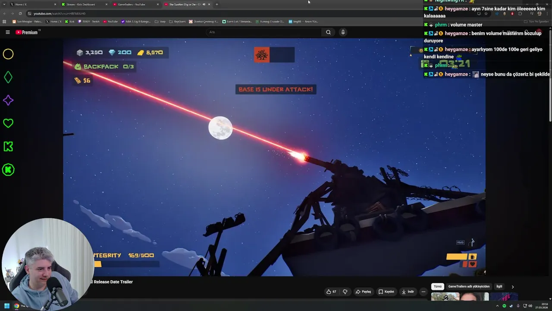This screenshot has width=552, height=311.
Task: Start voice search with the microphone icon
Action: tap(343, 32)
